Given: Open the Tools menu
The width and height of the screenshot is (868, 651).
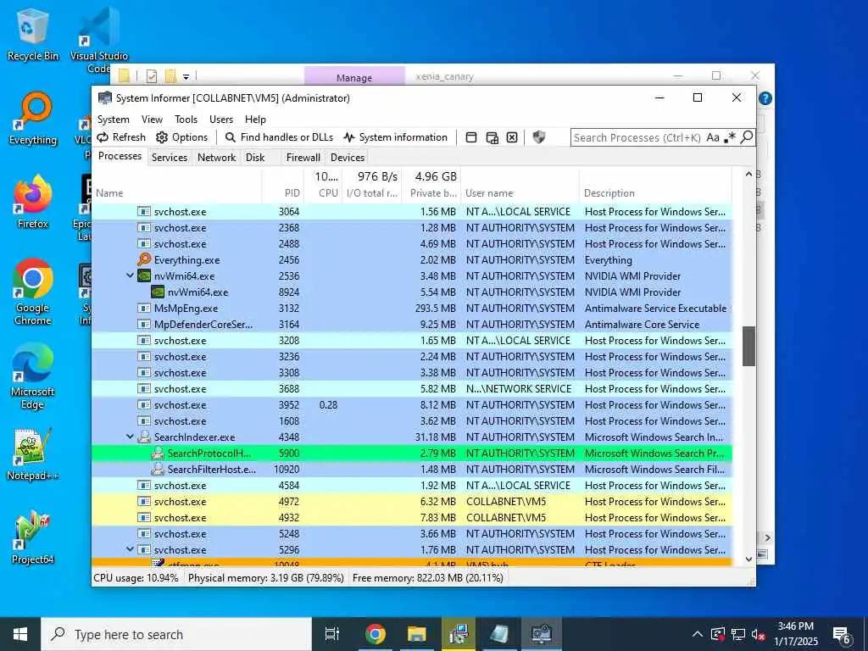Looking at the screenshot, I should pos(186,120).
